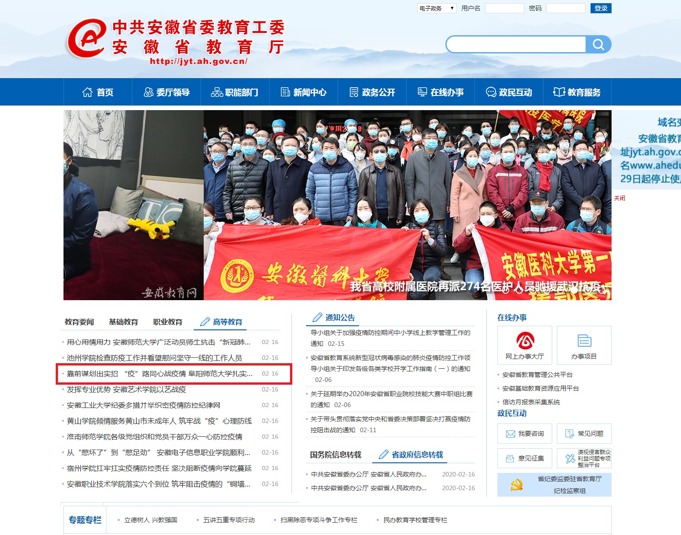Click the 用户名 username input field
681x535 pixels.
click(x=504, y=8)
